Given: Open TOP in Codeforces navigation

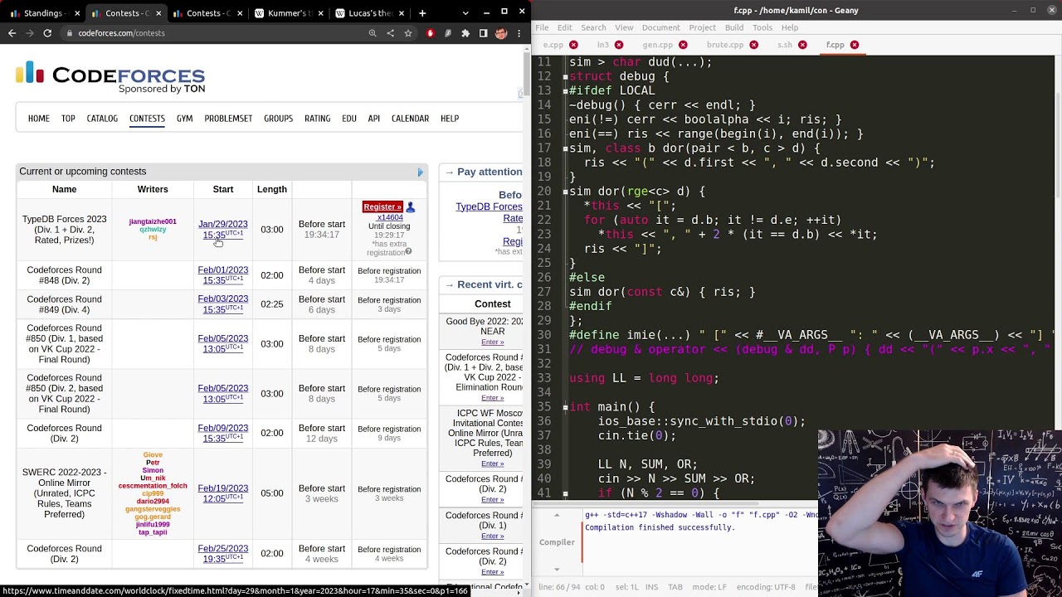Looking at the screenshot, I should coord(68,119).
